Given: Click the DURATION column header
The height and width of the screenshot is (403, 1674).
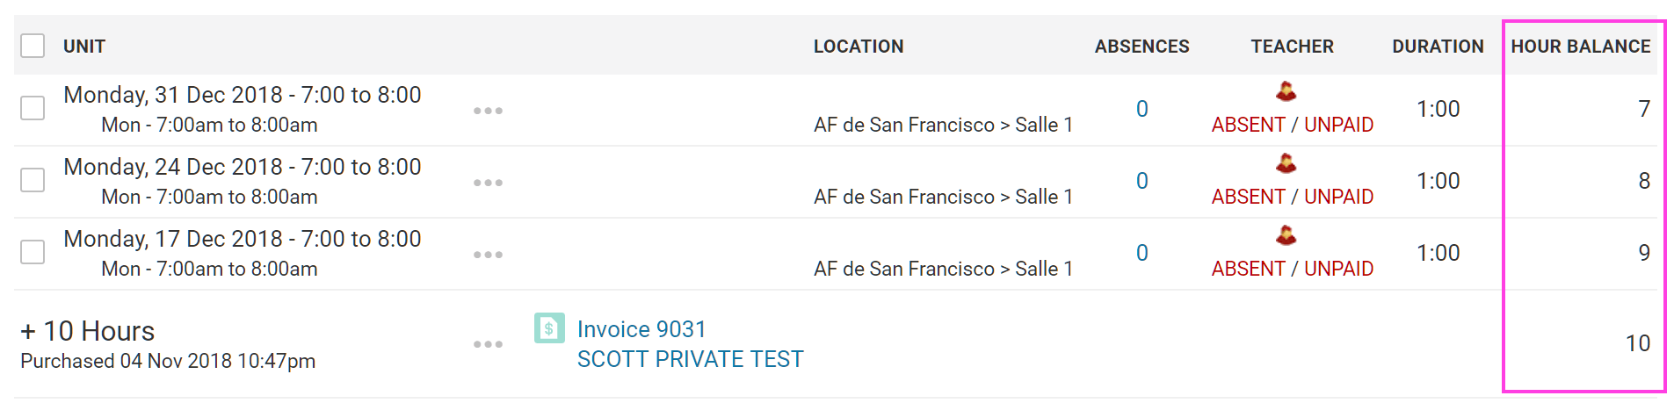Looking at the screenshot, I should [1438, 47].
